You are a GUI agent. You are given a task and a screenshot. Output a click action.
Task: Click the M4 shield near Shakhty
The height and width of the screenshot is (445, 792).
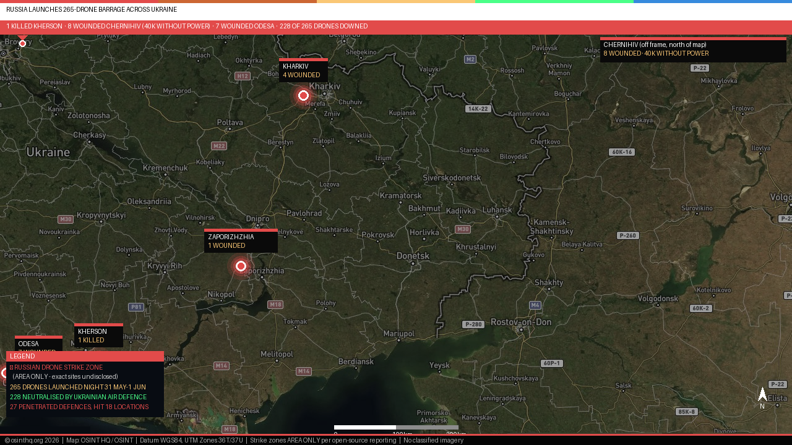point(536,305)
